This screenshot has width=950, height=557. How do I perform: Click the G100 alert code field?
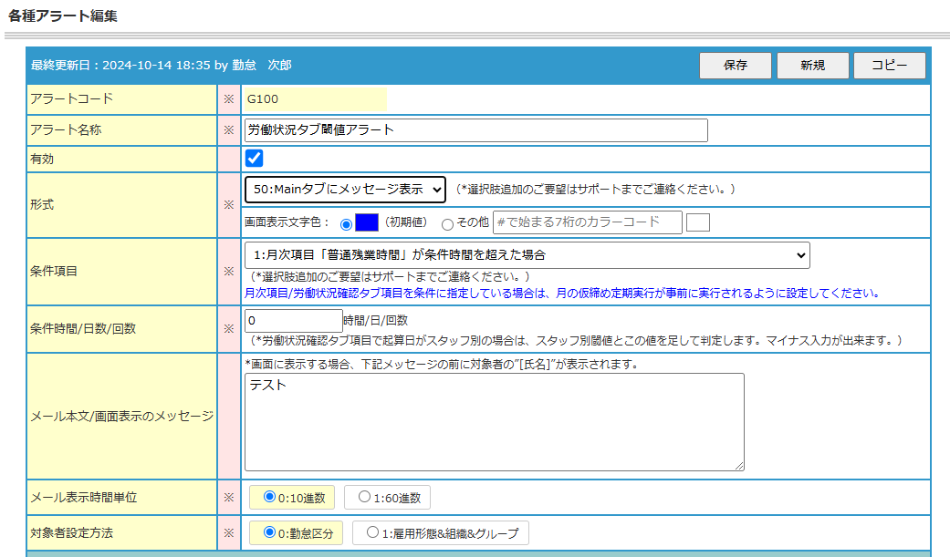(x=315, y=99)
